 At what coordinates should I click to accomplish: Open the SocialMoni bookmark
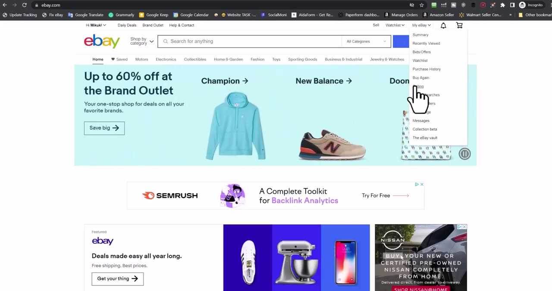coord(274,15)
